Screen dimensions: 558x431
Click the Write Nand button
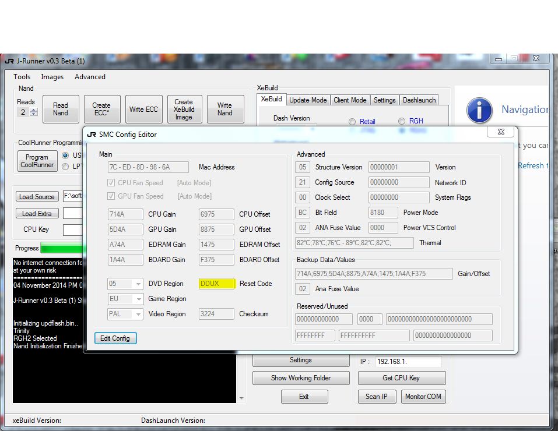click(225, 109)
